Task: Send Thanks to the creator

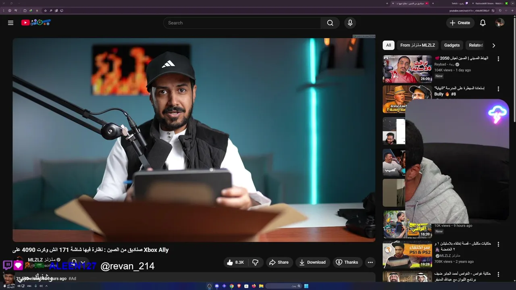Action: point(347,262)
